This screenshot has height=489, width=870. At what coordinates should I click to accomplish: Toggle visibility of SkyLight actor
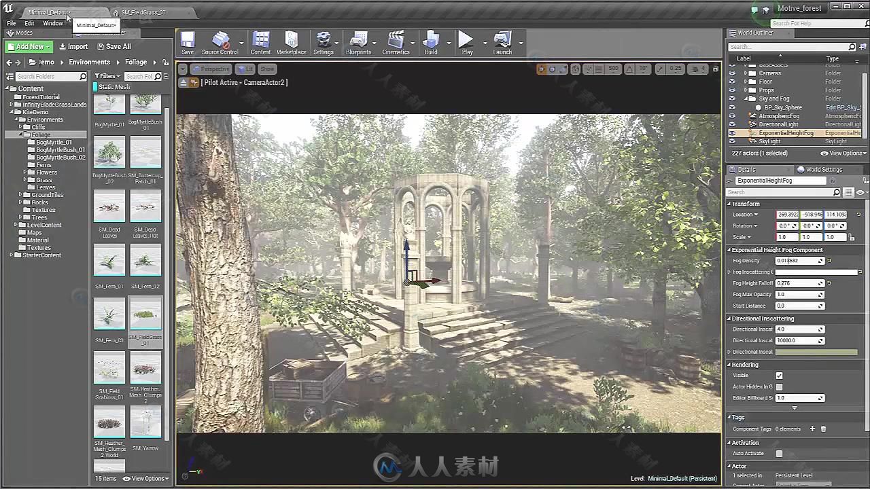(732, 141)
